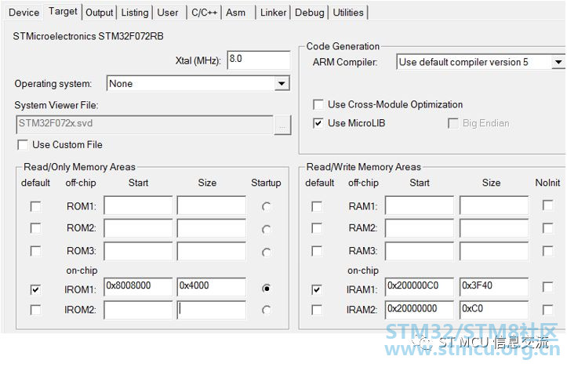Open the Output tab
The height and width of the screenshot is (367, 567).
100,13
